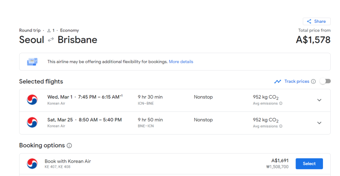340x176 pixels.
Task: Click Nonstop on the Sat, Mar 25 flight
Action: pos(204,120)
